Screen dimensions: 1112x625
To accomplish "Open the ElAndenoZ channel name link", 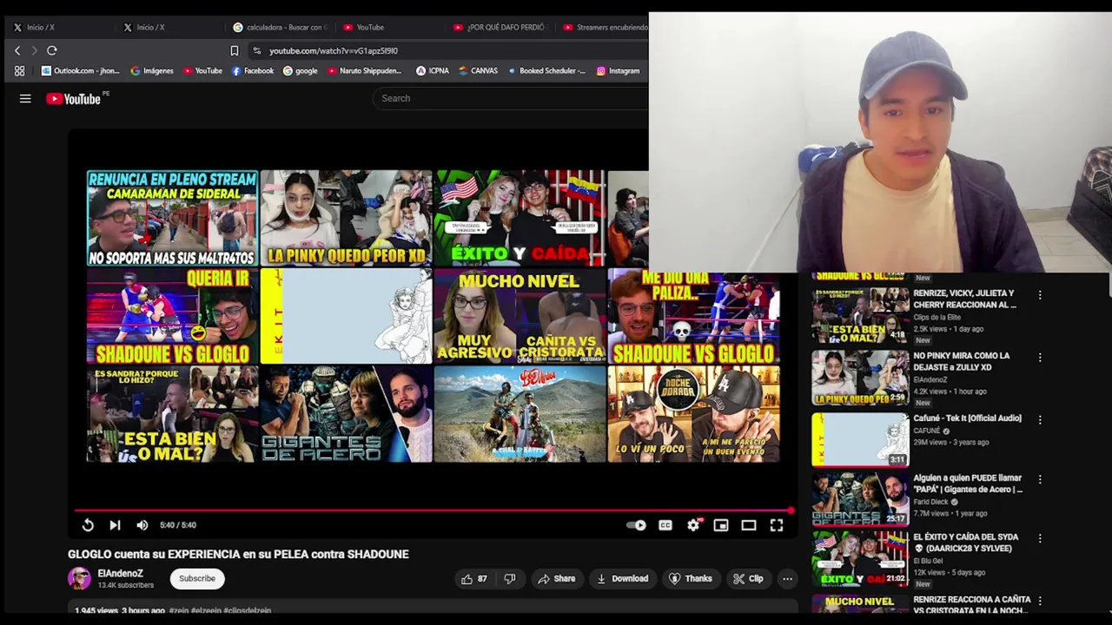I will [x=120, y=574].
